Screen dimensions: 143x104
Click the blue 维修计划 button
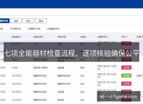5,21
